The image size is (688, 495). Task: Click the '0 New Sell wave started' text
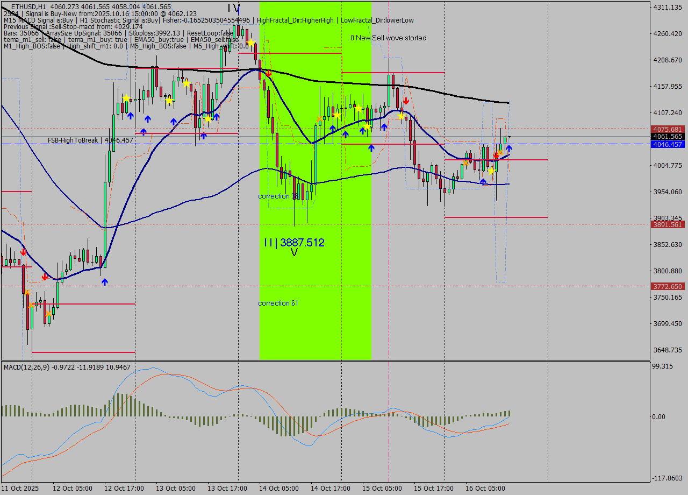[388, 38]
